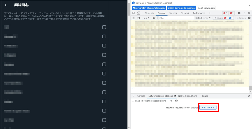Enable network request blocking checkbox
The image size is (252, 129).
click(x=133, y=101)
